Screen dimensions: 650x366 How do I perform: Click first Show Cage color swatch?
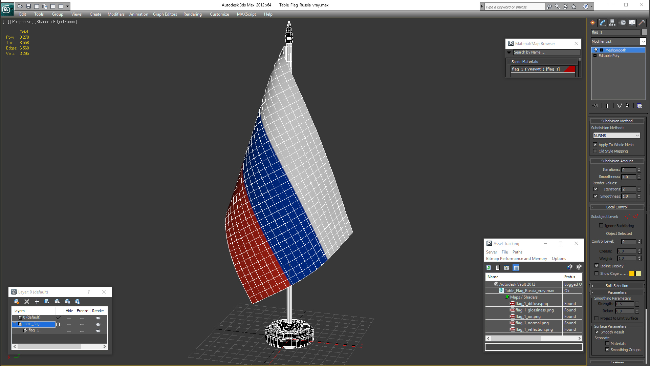[x=632, y=273]
